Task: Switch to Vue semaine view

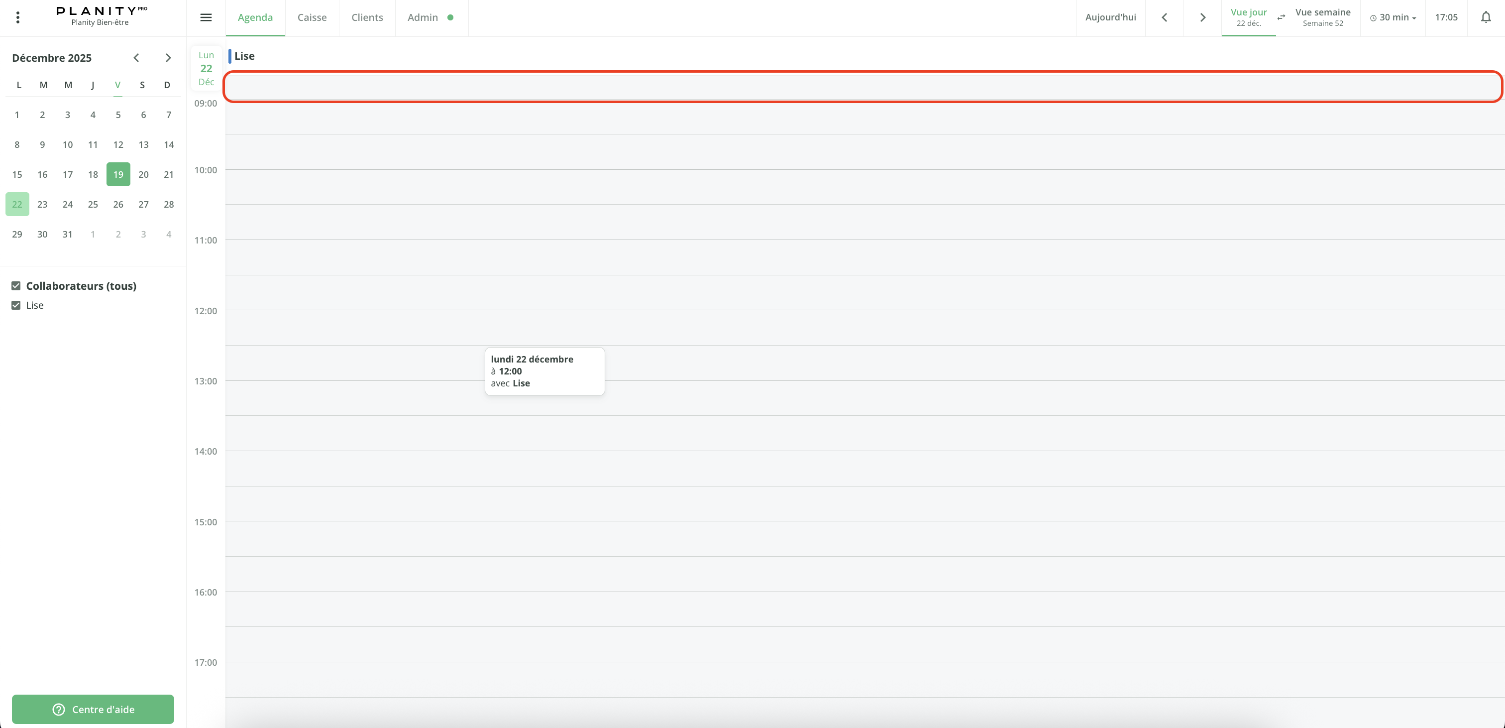Action: pyautogui.click(x=1323, y=17)
